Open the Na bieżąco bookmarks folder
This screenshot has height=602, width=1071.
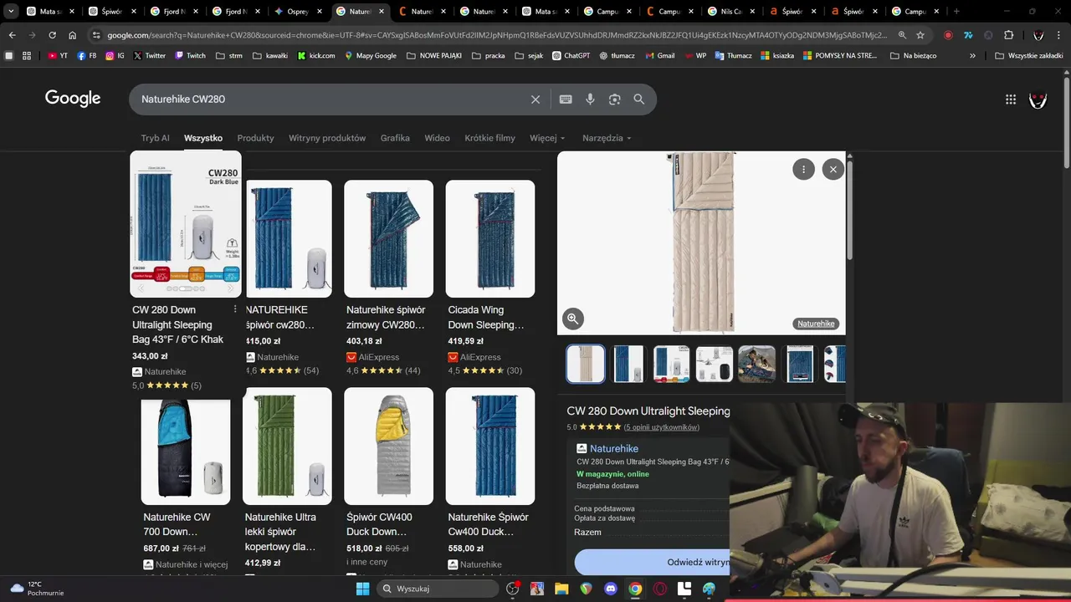pyautogui.click(x=914, y=55)
